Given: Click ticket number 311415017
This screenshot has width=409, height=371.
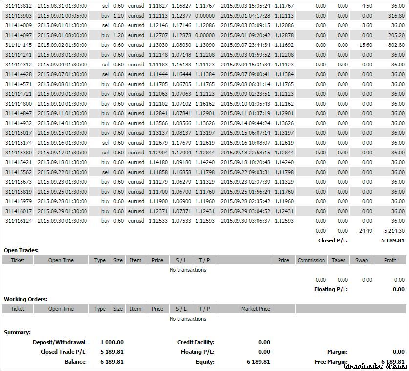Looking at the screenshot, I should [18, 133].
